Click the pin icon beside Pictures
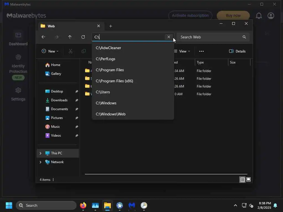The width and height of the screenshot is (283, 212). click(x=77, y=118)
